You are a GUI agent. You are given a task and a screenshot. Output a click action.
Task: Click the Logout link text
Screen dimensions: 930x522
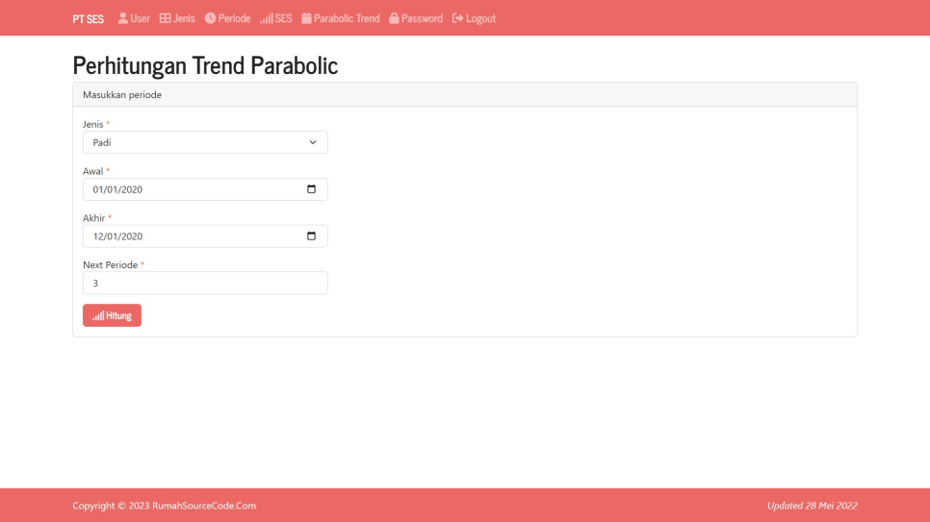click(x=480, y=18)
